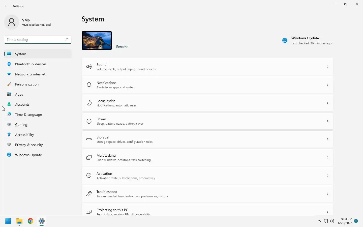Screen dimensions: 363x227
Task: Click the user account avatar picture
Action: [12, 22]
